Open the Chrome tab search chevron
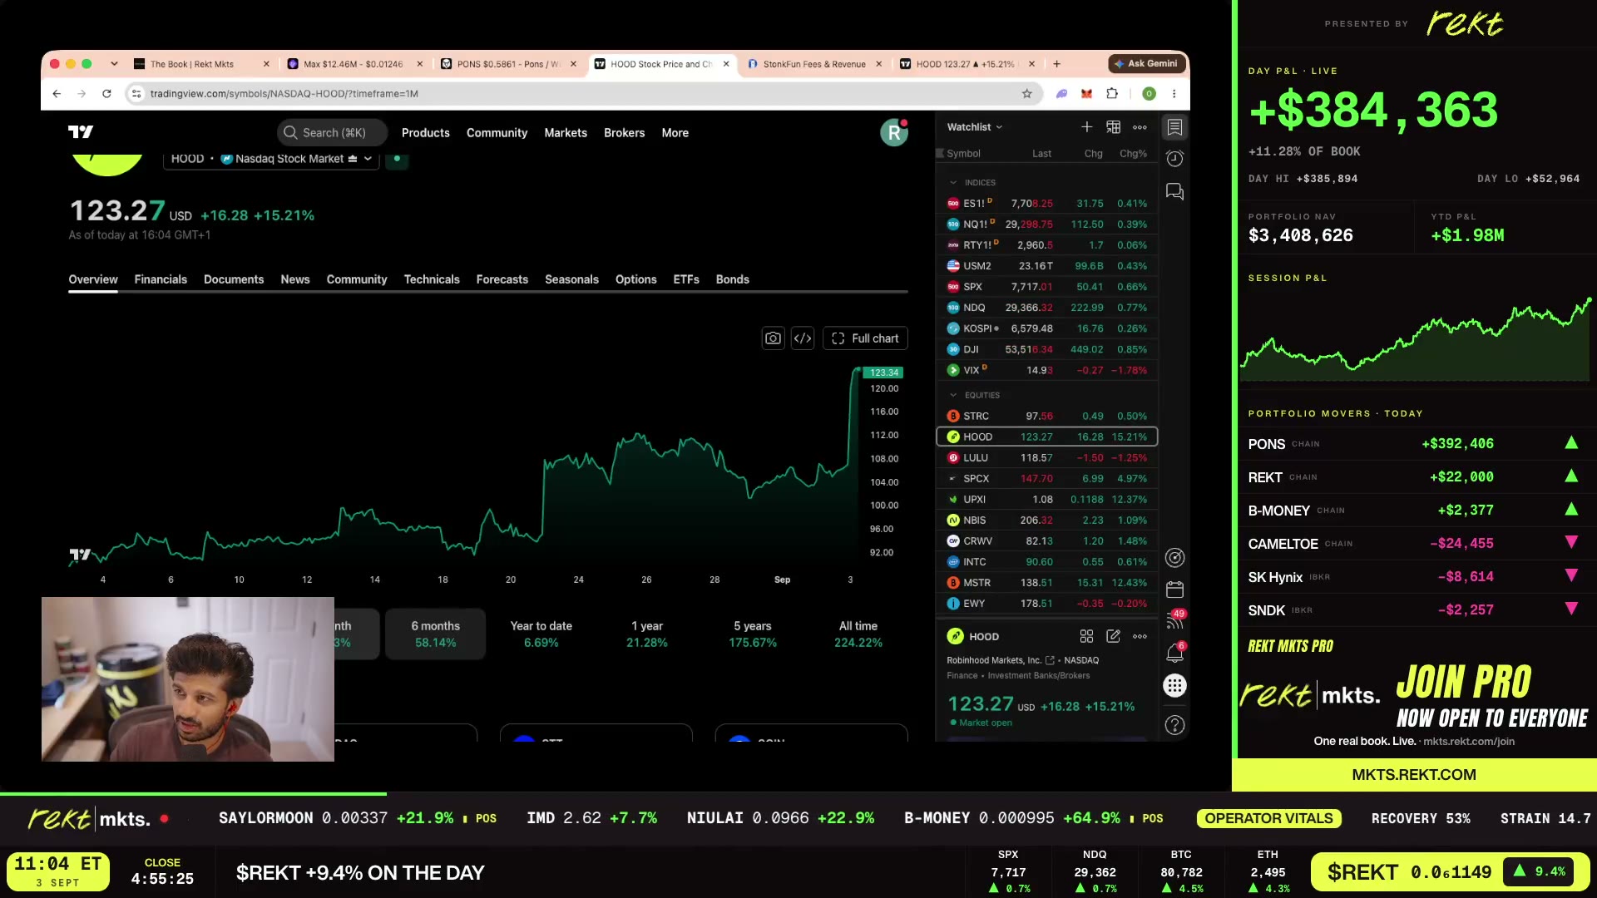1597x898 pixels. (x=114, y=64)
